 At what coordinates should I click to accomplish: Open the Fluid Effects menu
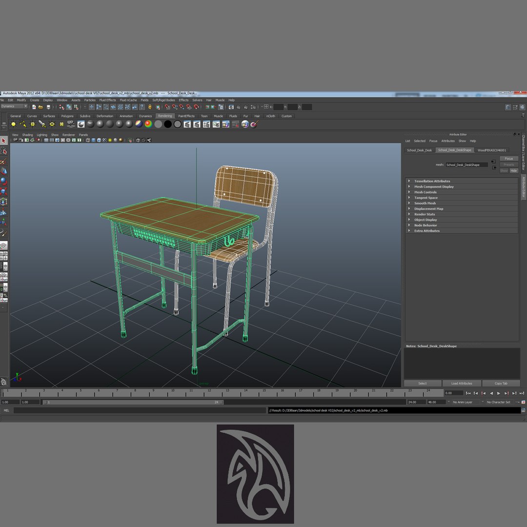point(107,100)
